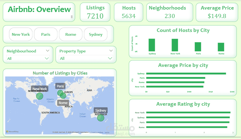The height and width of the screenshot is (139, 241).
Task: Click the New York bubble on the map
Action: [40, 96]
